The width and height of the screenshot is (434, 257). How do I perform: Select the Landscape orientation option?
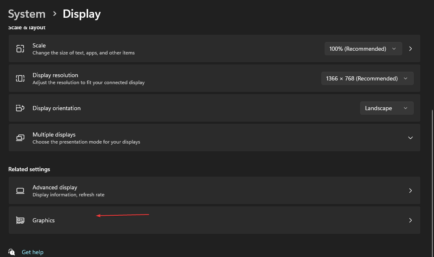pyautogui.click(x=378, y=108)
